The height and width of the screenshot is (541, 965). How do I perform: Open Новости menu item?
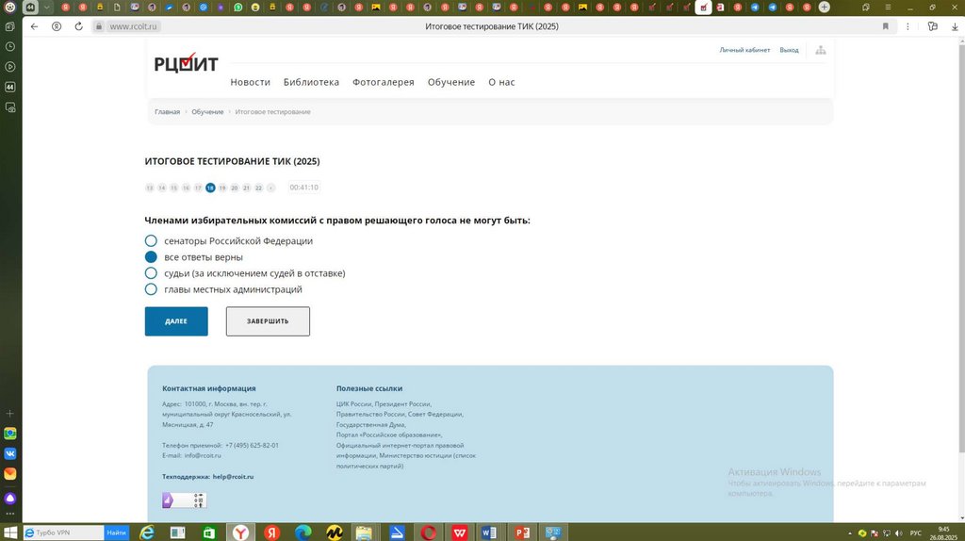tap(250, 82)
